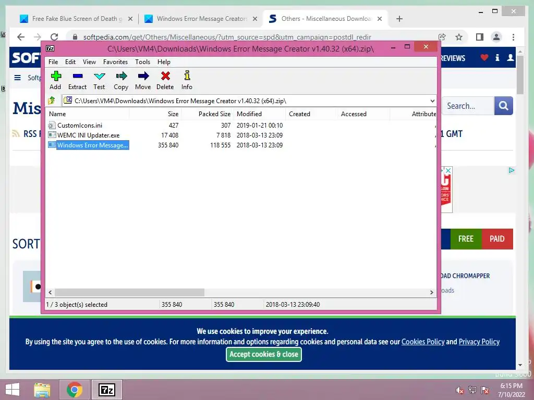Click the Add toolbar icon in 7-Zip
This screenshot has width=534, height=400.
[x=55, y=76]
